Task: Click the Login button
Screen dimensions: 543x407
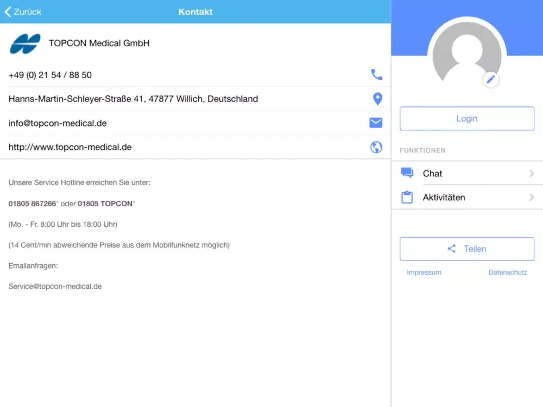Action: pos(467,118)
